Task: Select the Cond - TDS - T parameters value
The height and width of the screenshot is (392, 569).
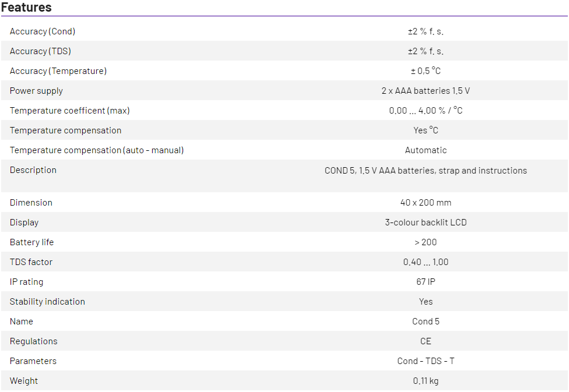Action: (x=426, y=361)
